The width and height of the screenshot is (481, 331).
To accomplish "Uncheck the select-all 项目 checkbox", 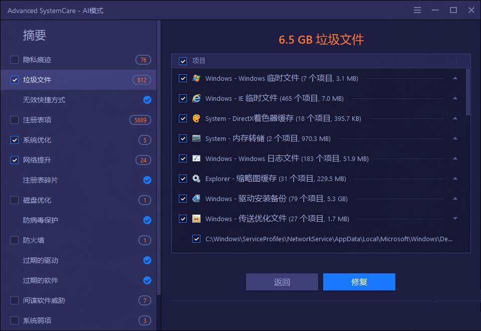I will tap(182, 61).
